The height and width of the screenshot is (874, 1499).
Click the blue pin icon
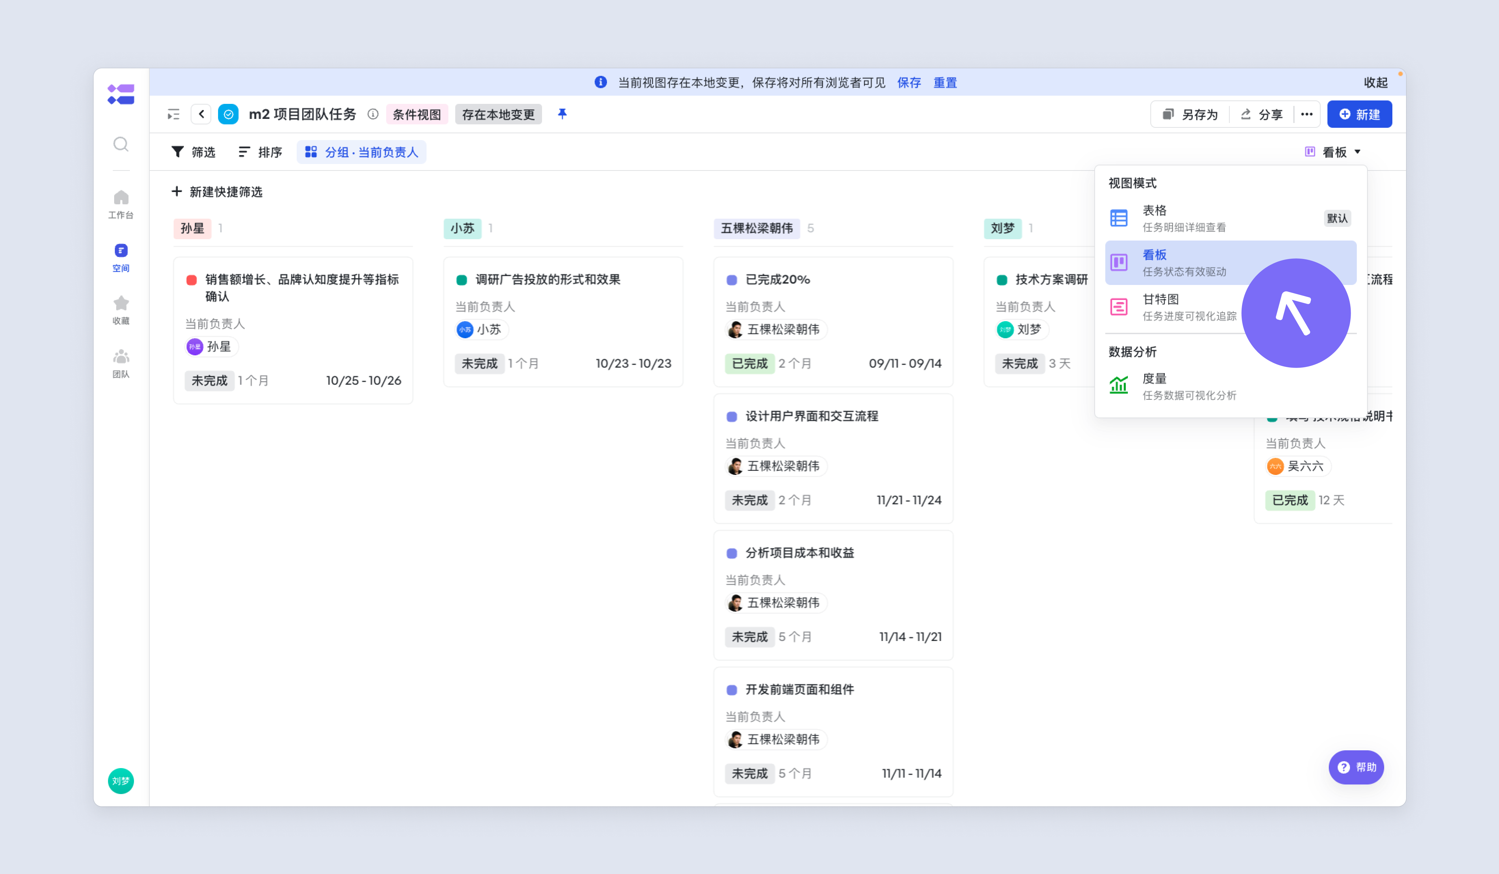click(x=562, y=113)
